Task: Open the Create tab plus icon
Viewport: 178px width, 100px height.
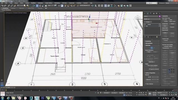Action: click(x=145, y=14)
